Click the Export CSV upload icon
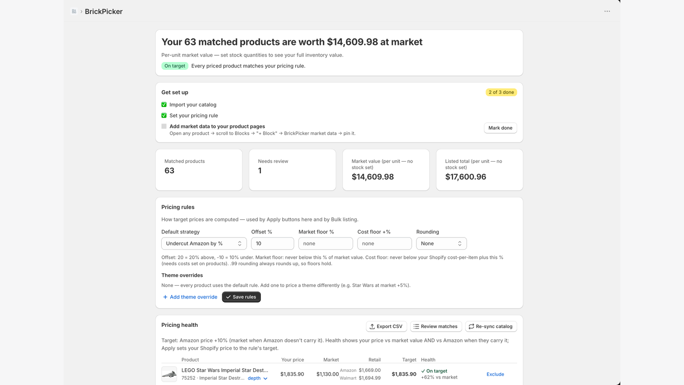Image resolution: width=684 pixels, height=385 pixels. coord(372,326)
